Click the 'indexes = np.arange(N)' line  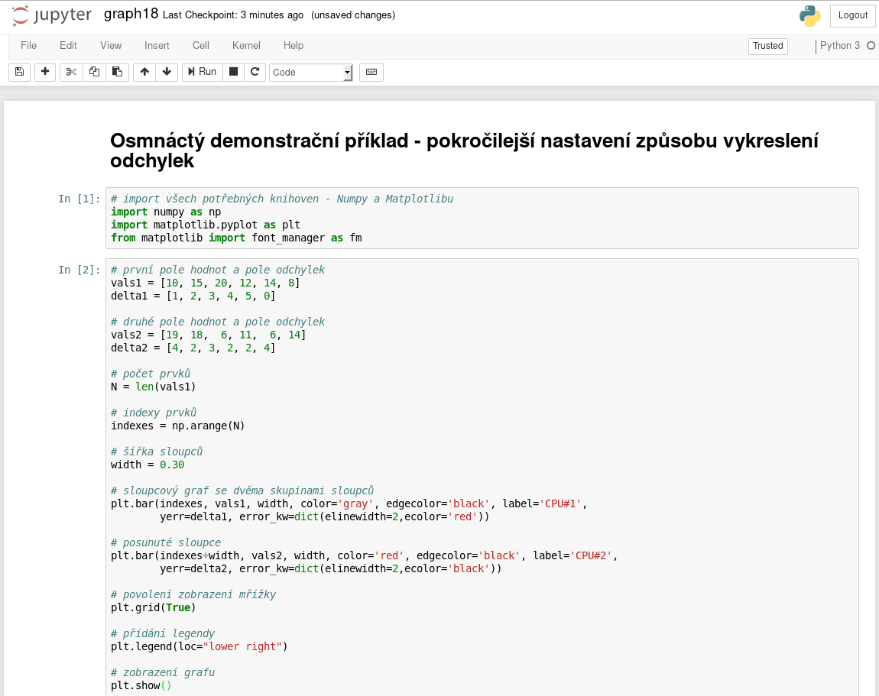pyautogui.click(x=177, y=426)
